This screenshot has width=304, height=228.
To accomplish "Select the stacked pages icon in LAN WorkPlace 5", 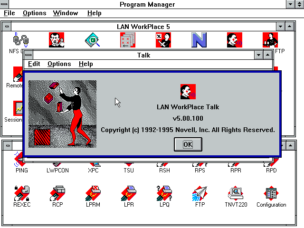I will tap(128, 40).
